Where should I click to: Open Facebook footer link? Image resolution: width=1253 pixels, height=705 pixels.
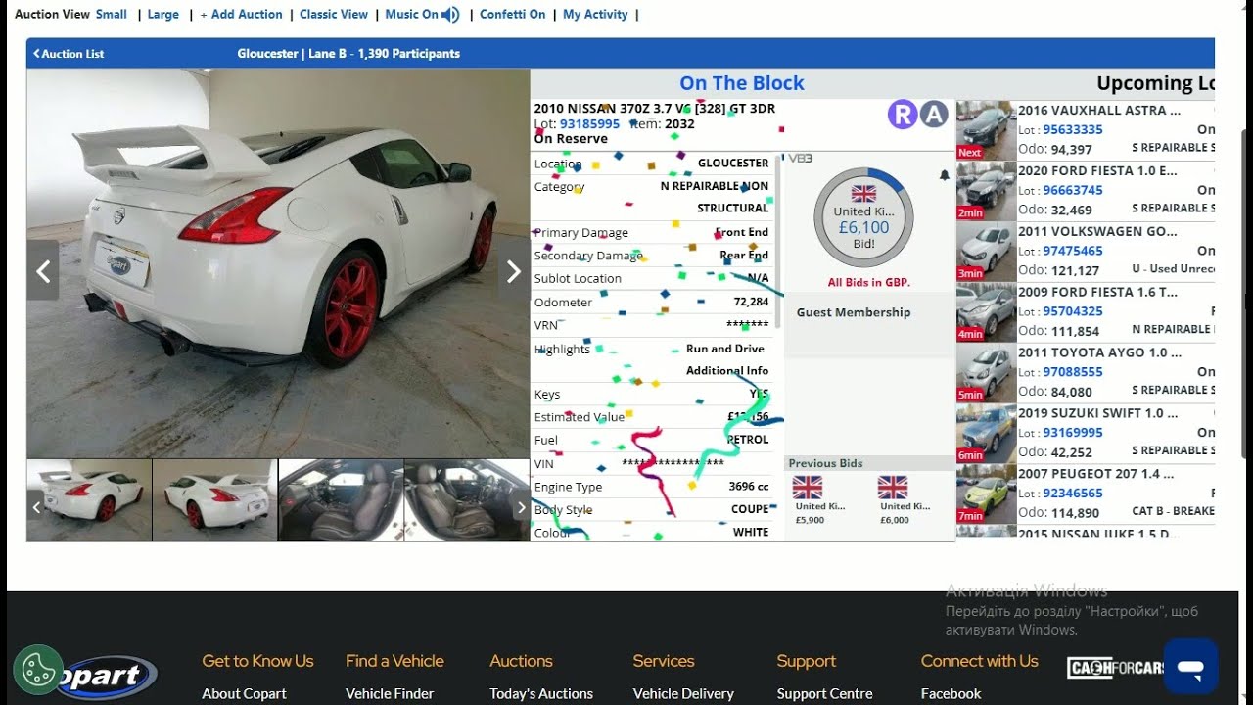(x=951, y=693)
